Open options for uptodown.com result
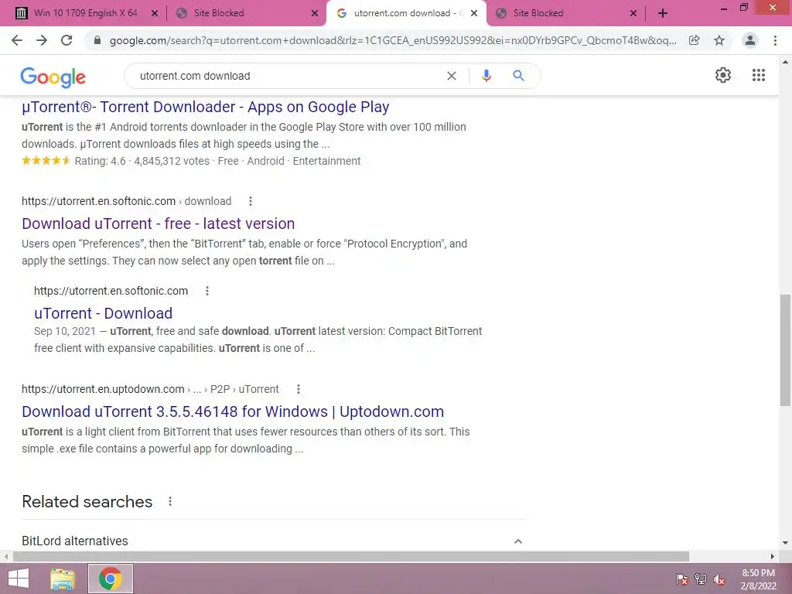Screen dimensions: 792x594 coord(299,389)
